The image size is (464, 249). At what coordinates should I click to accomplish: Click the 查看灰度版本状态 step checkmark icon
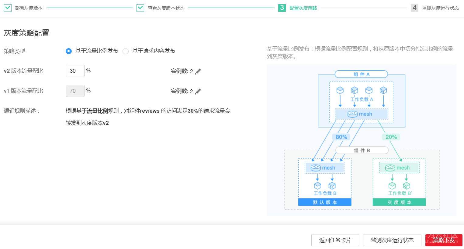coord(140,8)
